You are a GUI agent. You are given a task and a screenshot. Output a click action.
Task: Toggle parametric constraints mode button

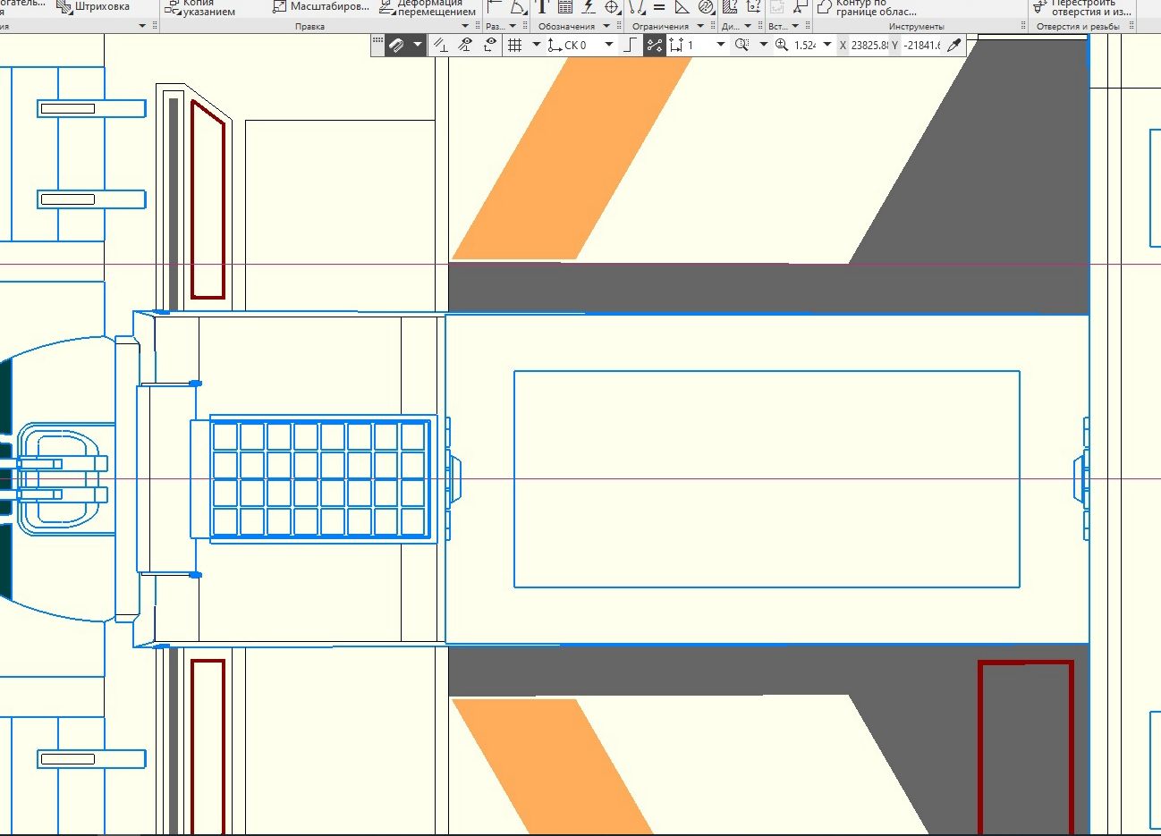point(655,45)
